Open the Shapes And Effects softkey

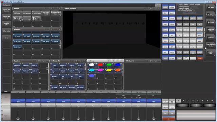click(x=211, y=30)
